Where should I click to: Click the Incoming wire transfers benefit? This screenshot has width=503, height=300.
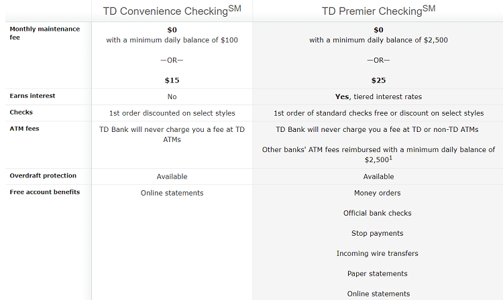coord(378,254)
